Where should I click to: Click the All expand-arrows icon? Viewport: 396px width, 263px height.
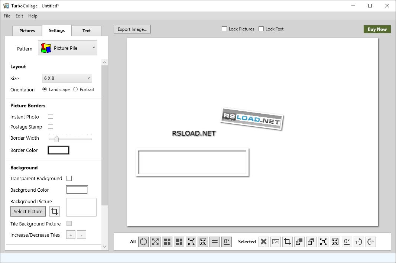click(x=191, y=242)
